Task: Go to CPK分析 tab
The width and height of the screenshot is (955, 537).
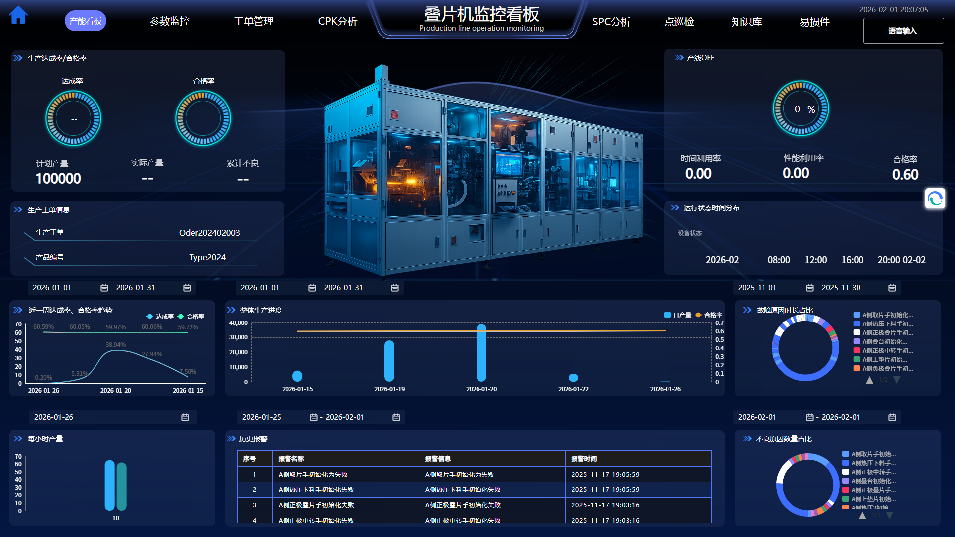Action: [x=338, y=21]
